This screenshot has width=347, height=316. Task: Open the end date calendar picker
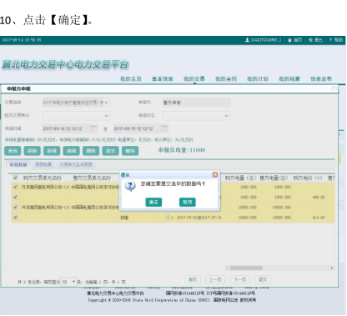pos(164,128)
